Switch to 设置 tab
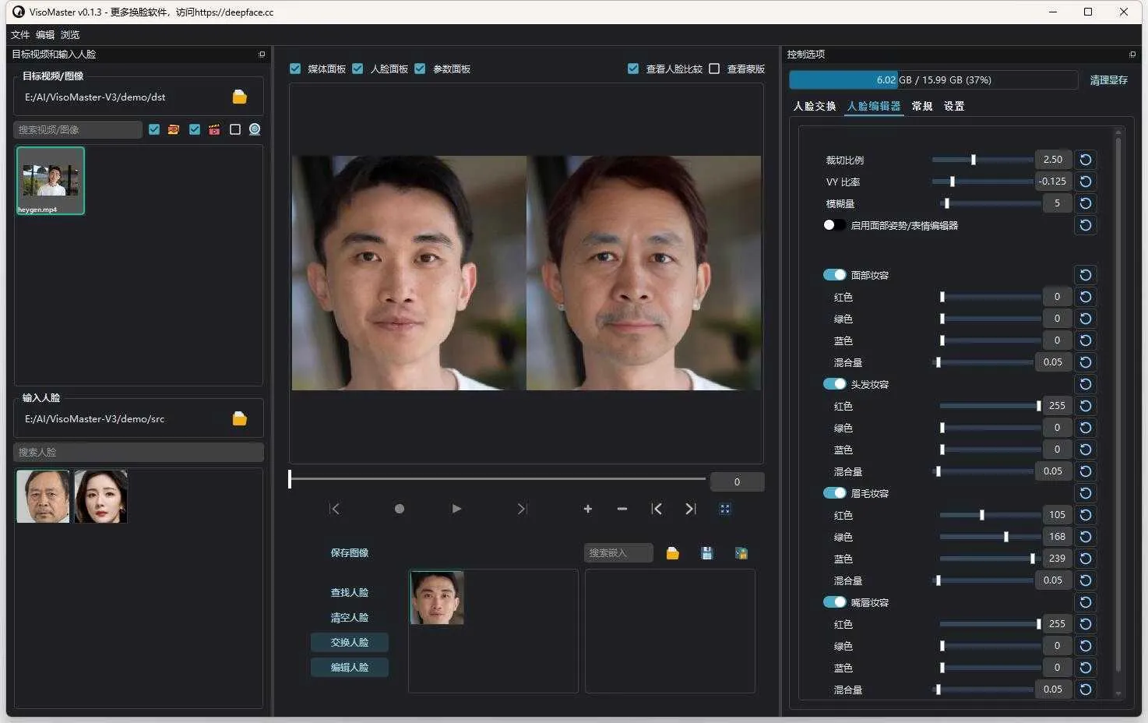The width and height of the screenshot is (1148, 723). [x=954, y=106]
